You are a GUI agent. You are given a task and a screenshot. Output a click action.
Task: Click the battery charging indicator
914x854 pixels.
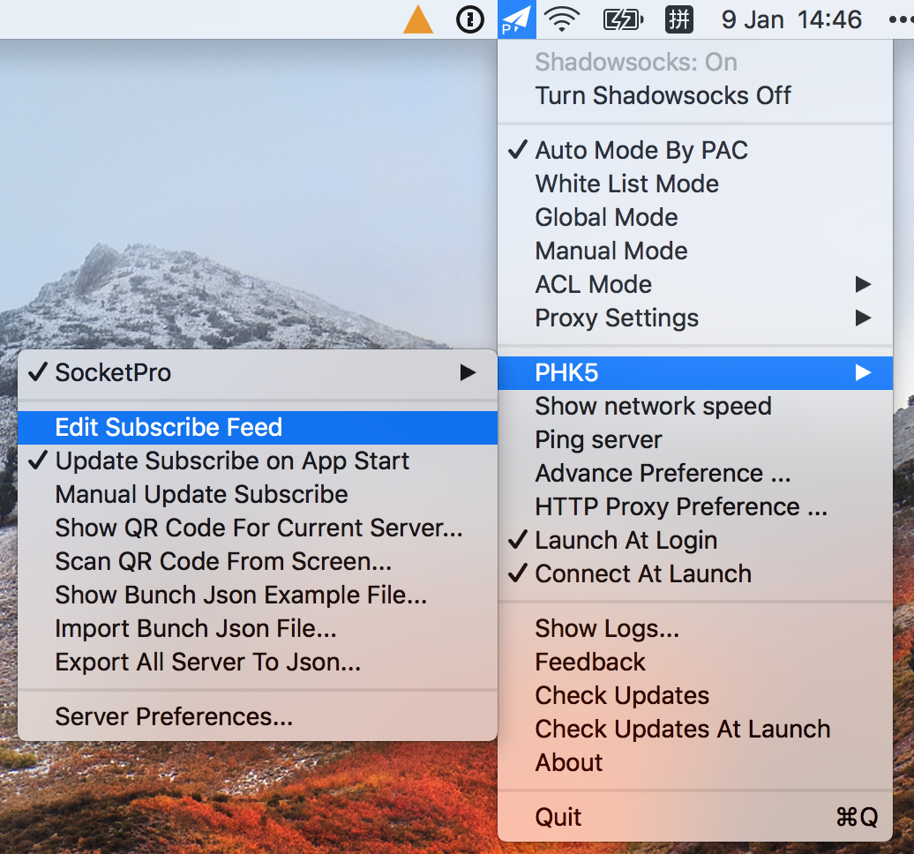tap(623, 19)
